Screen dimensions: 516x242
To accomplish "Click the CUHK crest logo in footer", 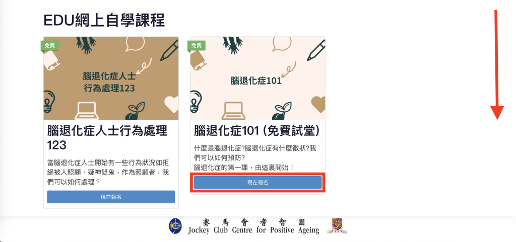I will tap(337, 226).
